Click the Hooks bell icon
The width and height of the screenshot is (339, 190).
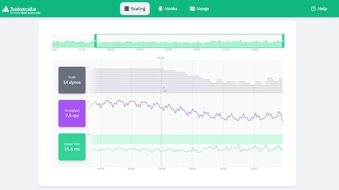160,8
